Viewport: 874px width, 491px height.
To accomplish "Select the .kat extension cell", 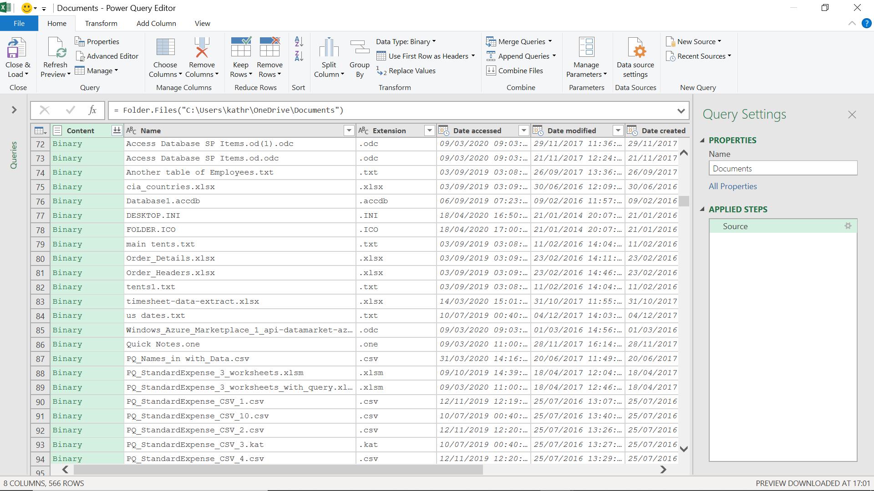I will click(x=396, y=445).
